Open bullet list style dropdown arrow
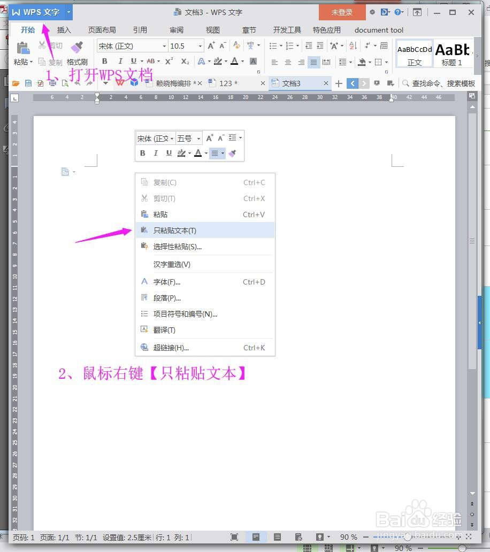Screen dimensions: 490x552 pyautogui.click(x=281, y=46)
